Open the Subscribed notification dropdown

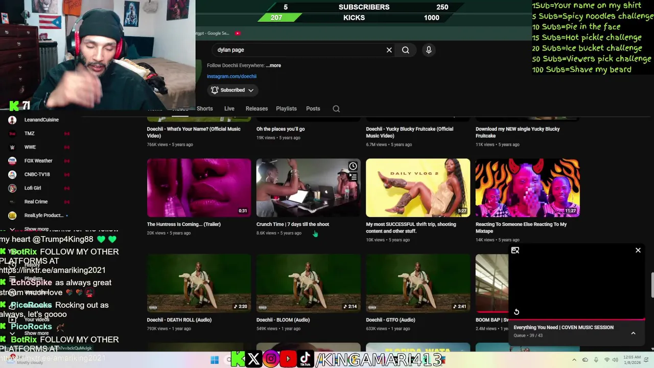(x=232, y=90)
